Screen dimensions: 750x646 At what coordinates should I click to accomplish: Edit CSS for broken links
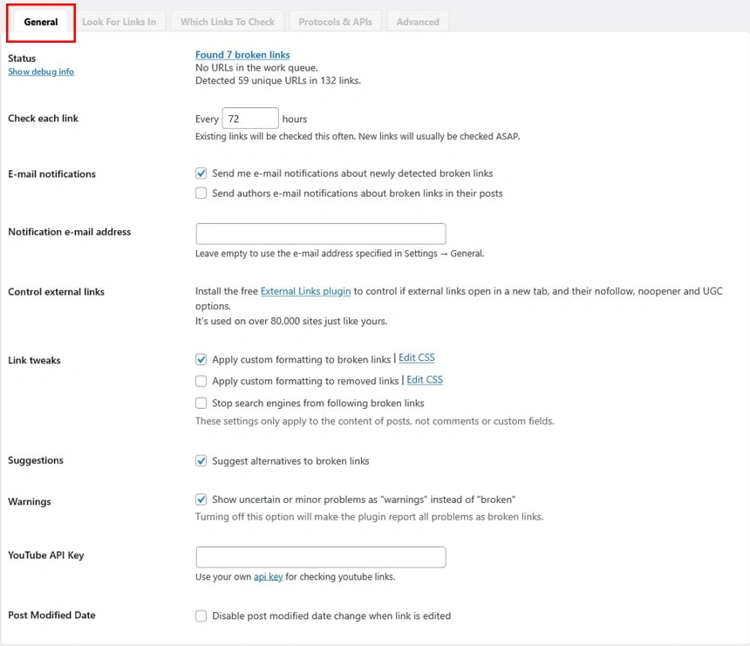point(417,358)
